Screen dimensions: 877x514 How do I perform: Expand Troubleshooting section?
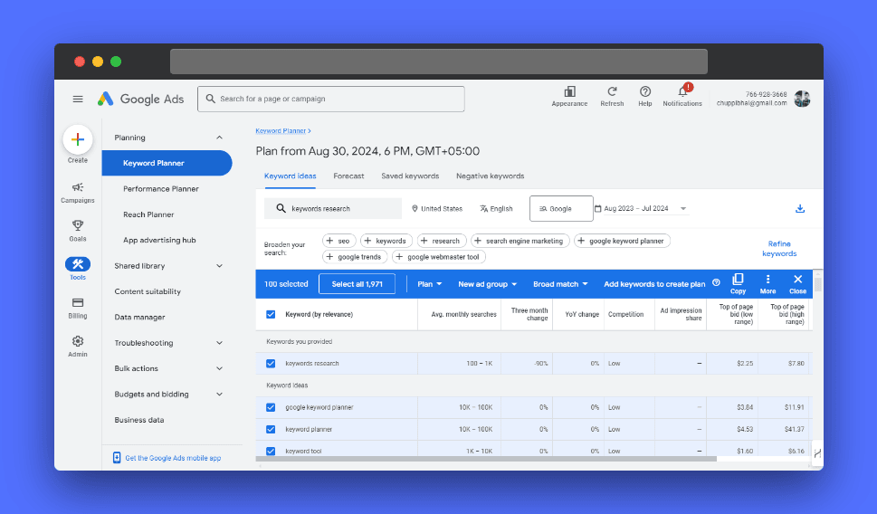(219, 343)
